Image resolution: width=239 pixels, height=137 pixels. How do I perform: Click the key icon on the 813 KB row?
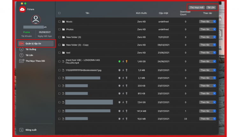[127, 94]
